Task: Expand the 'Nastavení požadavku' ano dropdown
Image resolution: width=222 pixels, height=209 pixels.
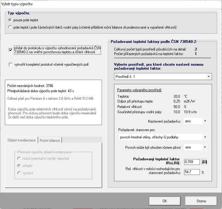Action: [x=196, y=121]
